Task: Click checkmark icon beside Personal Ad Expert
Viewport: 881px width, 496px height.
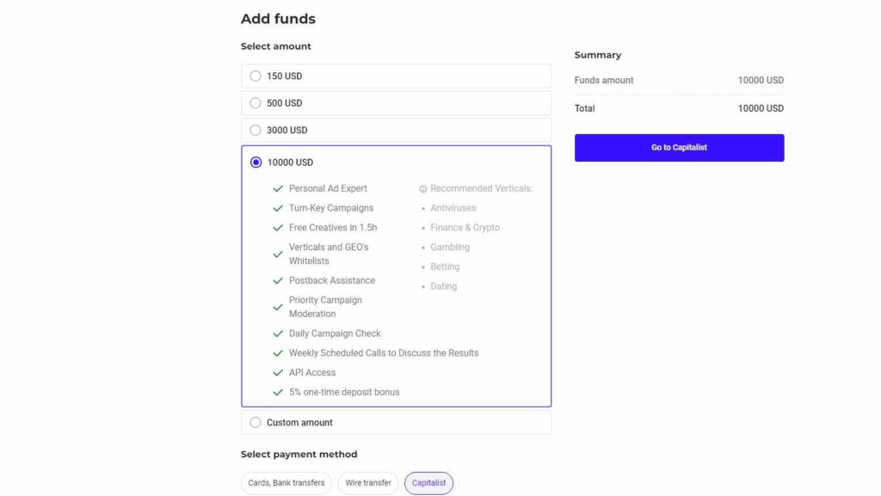Action: 278,188
